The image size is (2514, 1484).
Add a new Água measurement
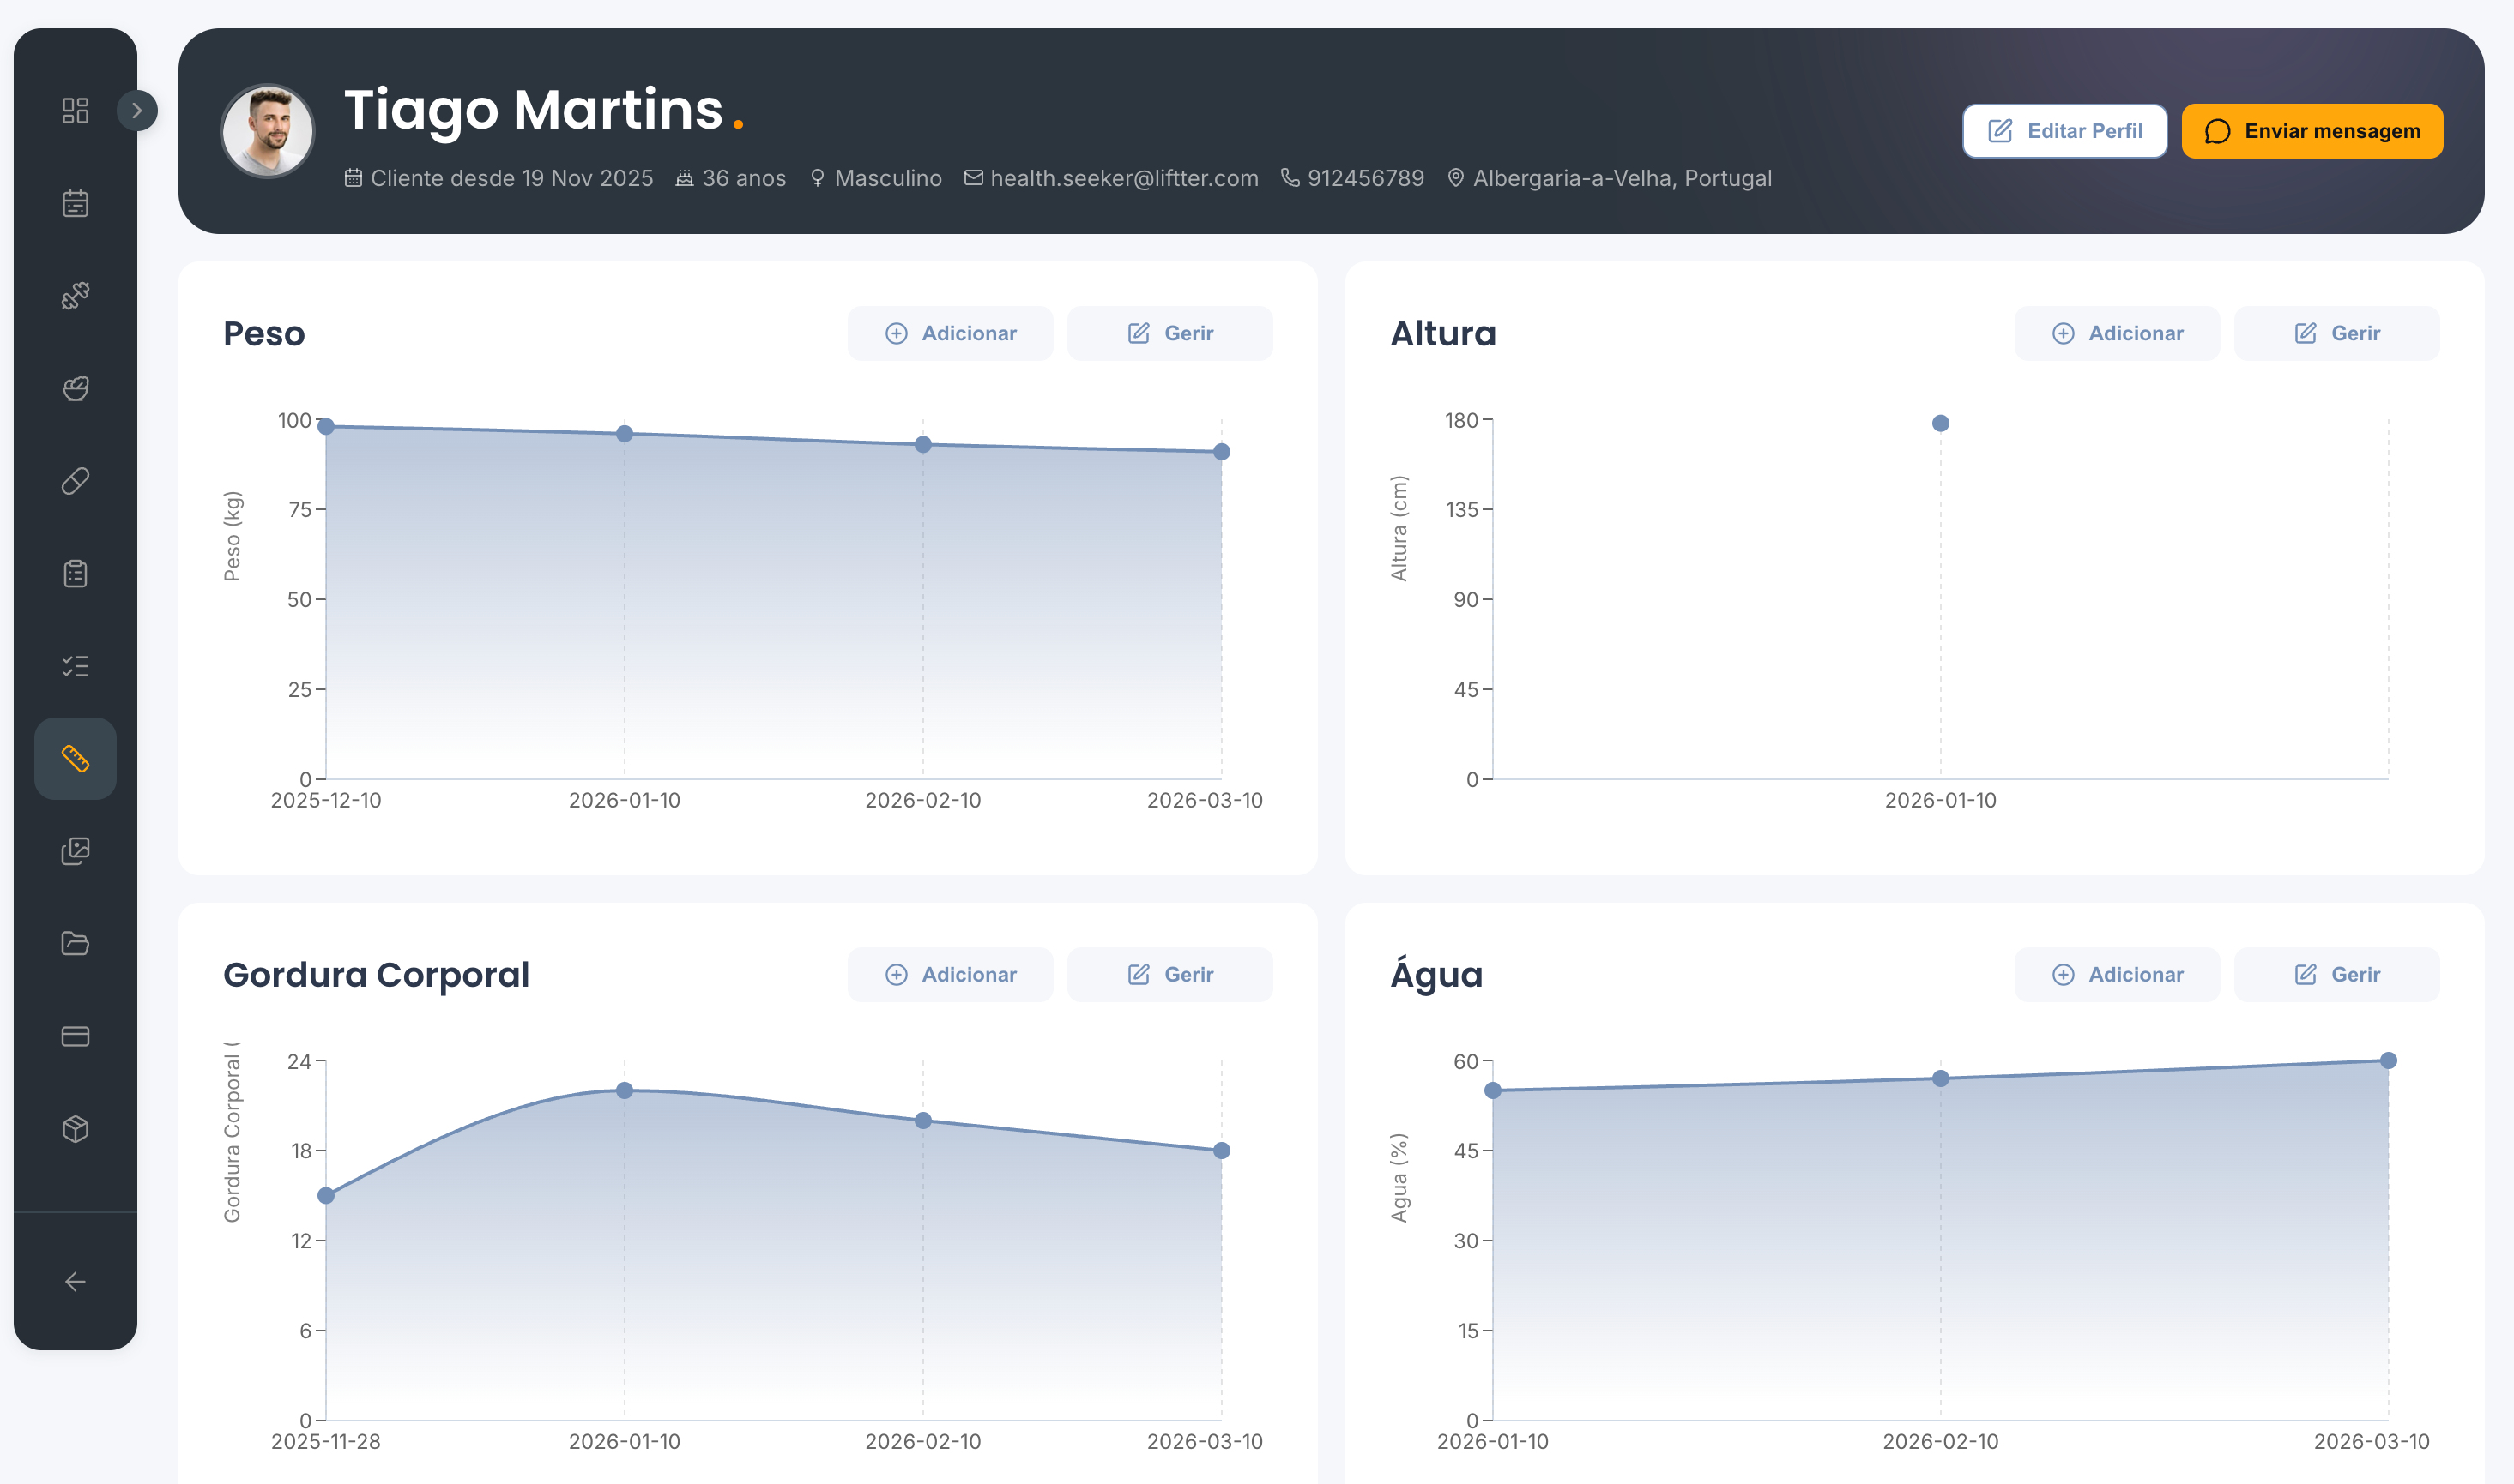pos(2117,974)
